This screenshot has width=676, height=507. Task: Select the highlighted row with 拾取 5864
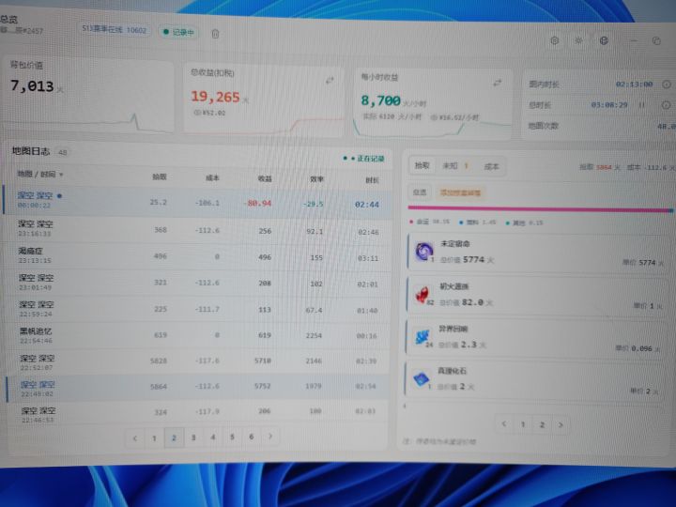tap(196, 387)
